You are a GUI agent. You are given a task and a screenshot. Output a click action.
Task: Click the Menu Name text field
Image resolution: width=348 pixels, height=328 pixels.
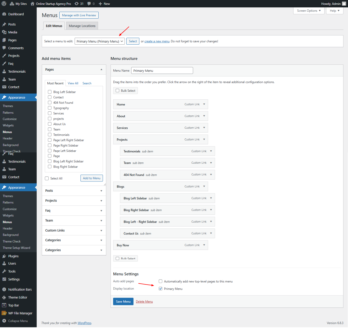point(162,71)
